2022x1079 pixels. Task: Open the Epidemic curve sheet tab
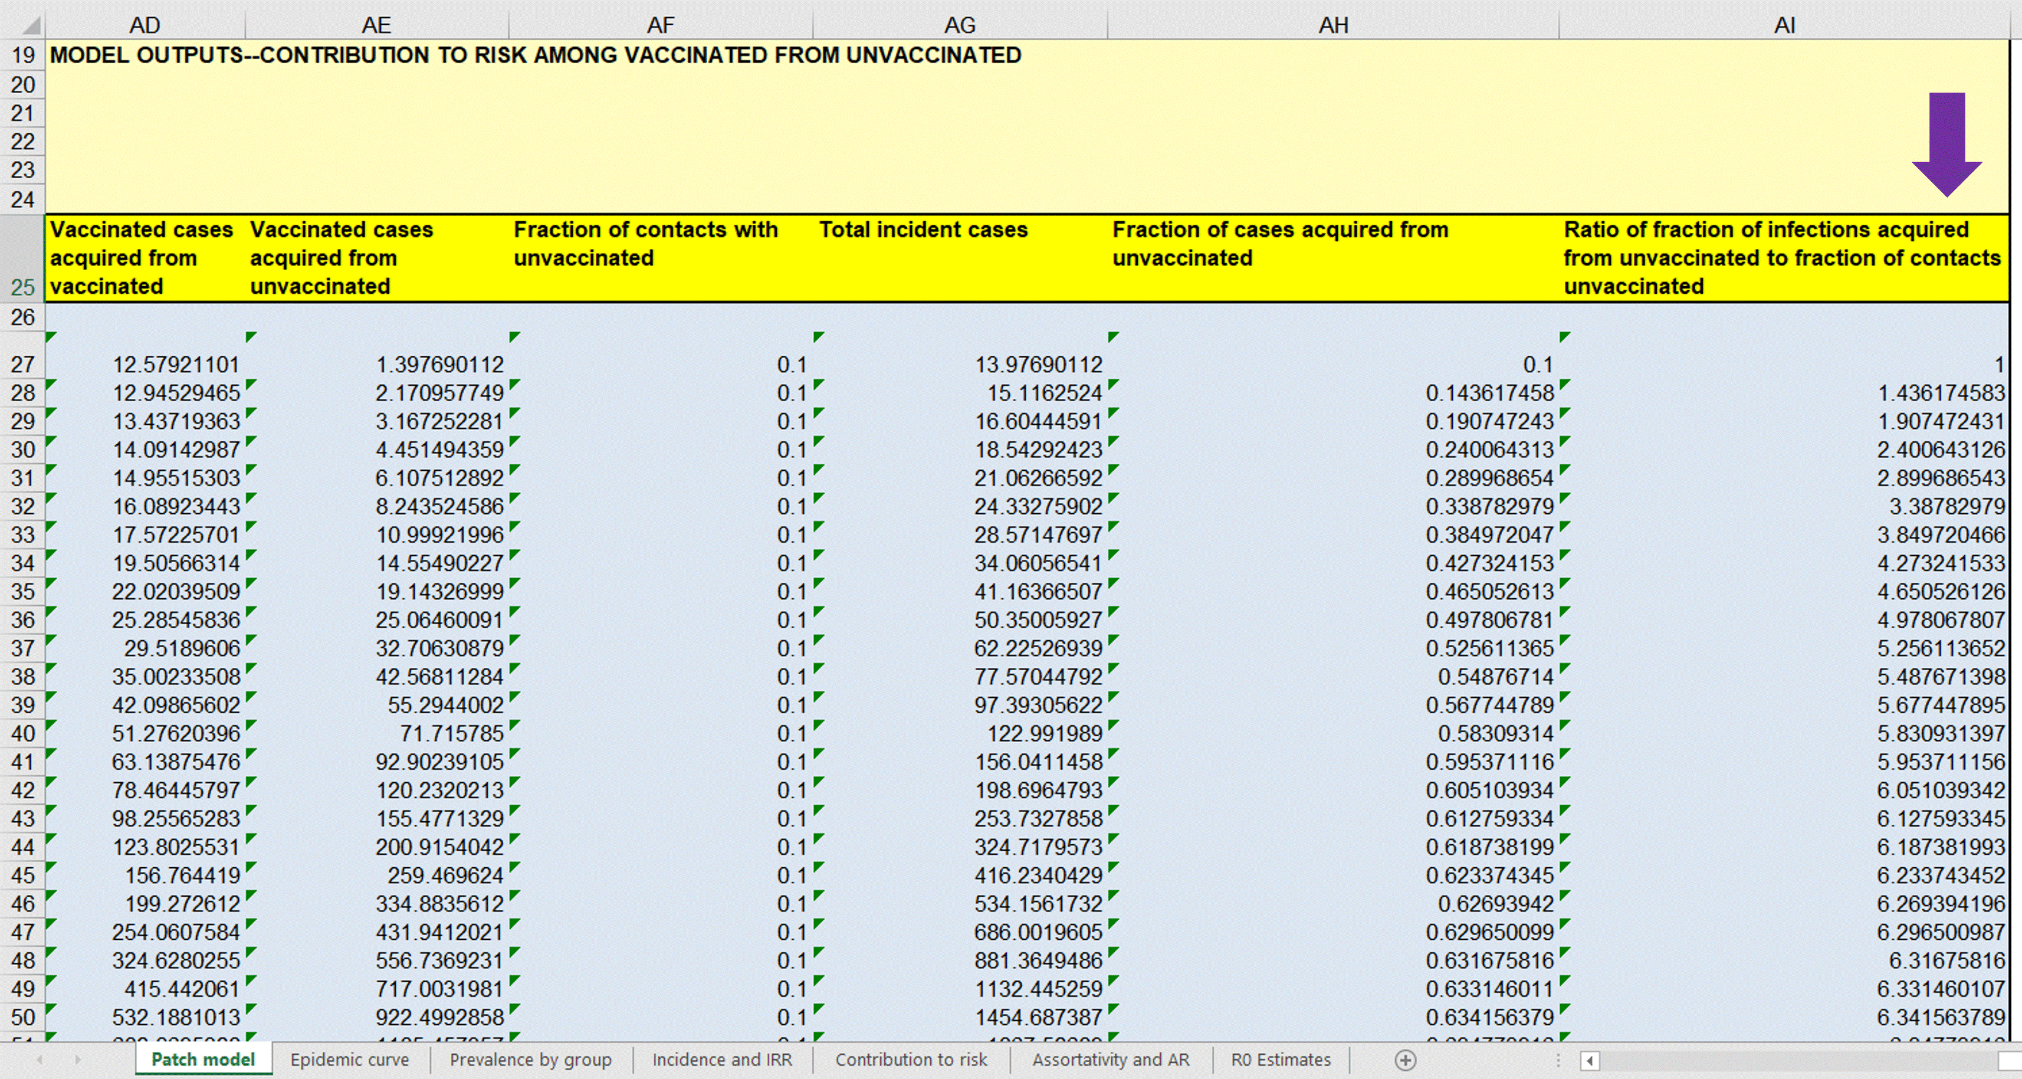tap(349, 1060)
